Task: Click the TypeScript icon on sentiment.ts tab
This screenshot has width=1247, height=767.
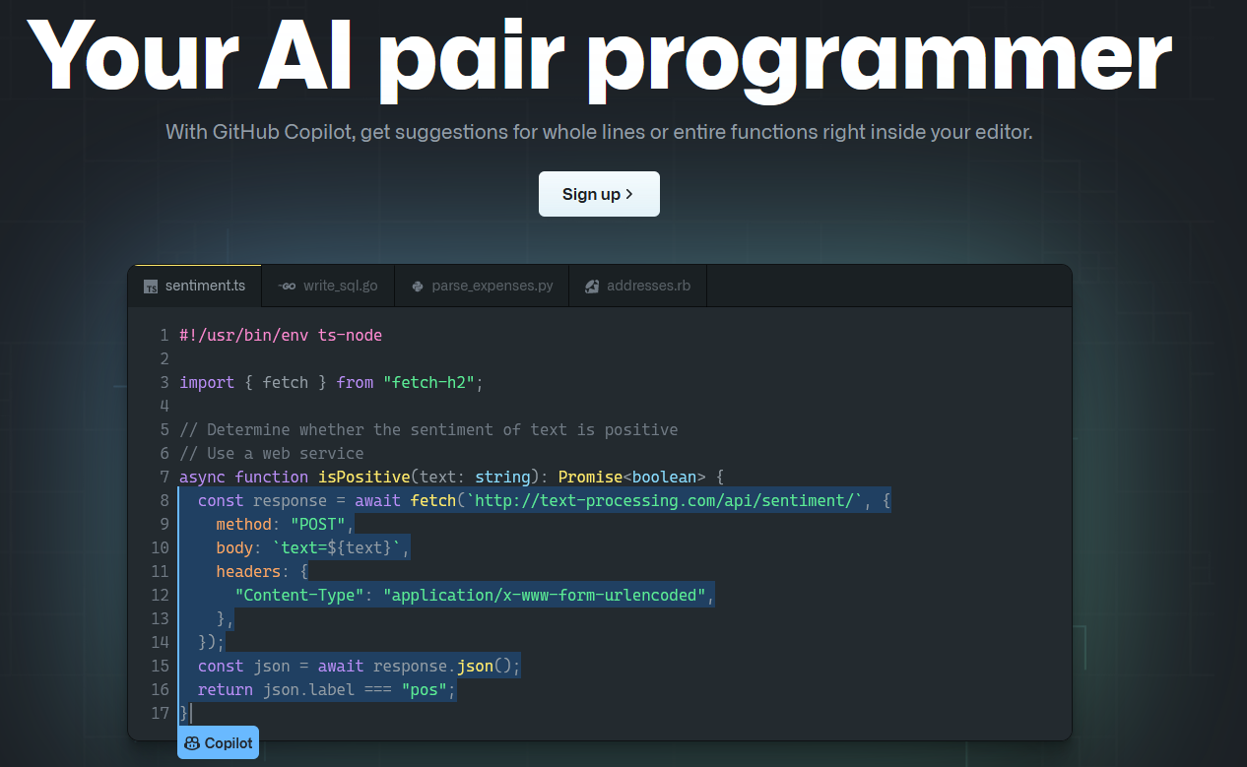Action: click(151, 287)
